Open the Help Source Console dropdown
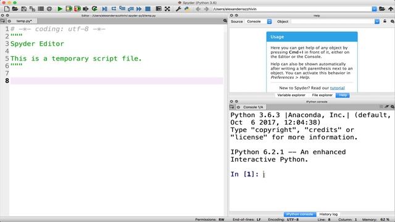Screen dimensions: 395x222 (259, 22)
